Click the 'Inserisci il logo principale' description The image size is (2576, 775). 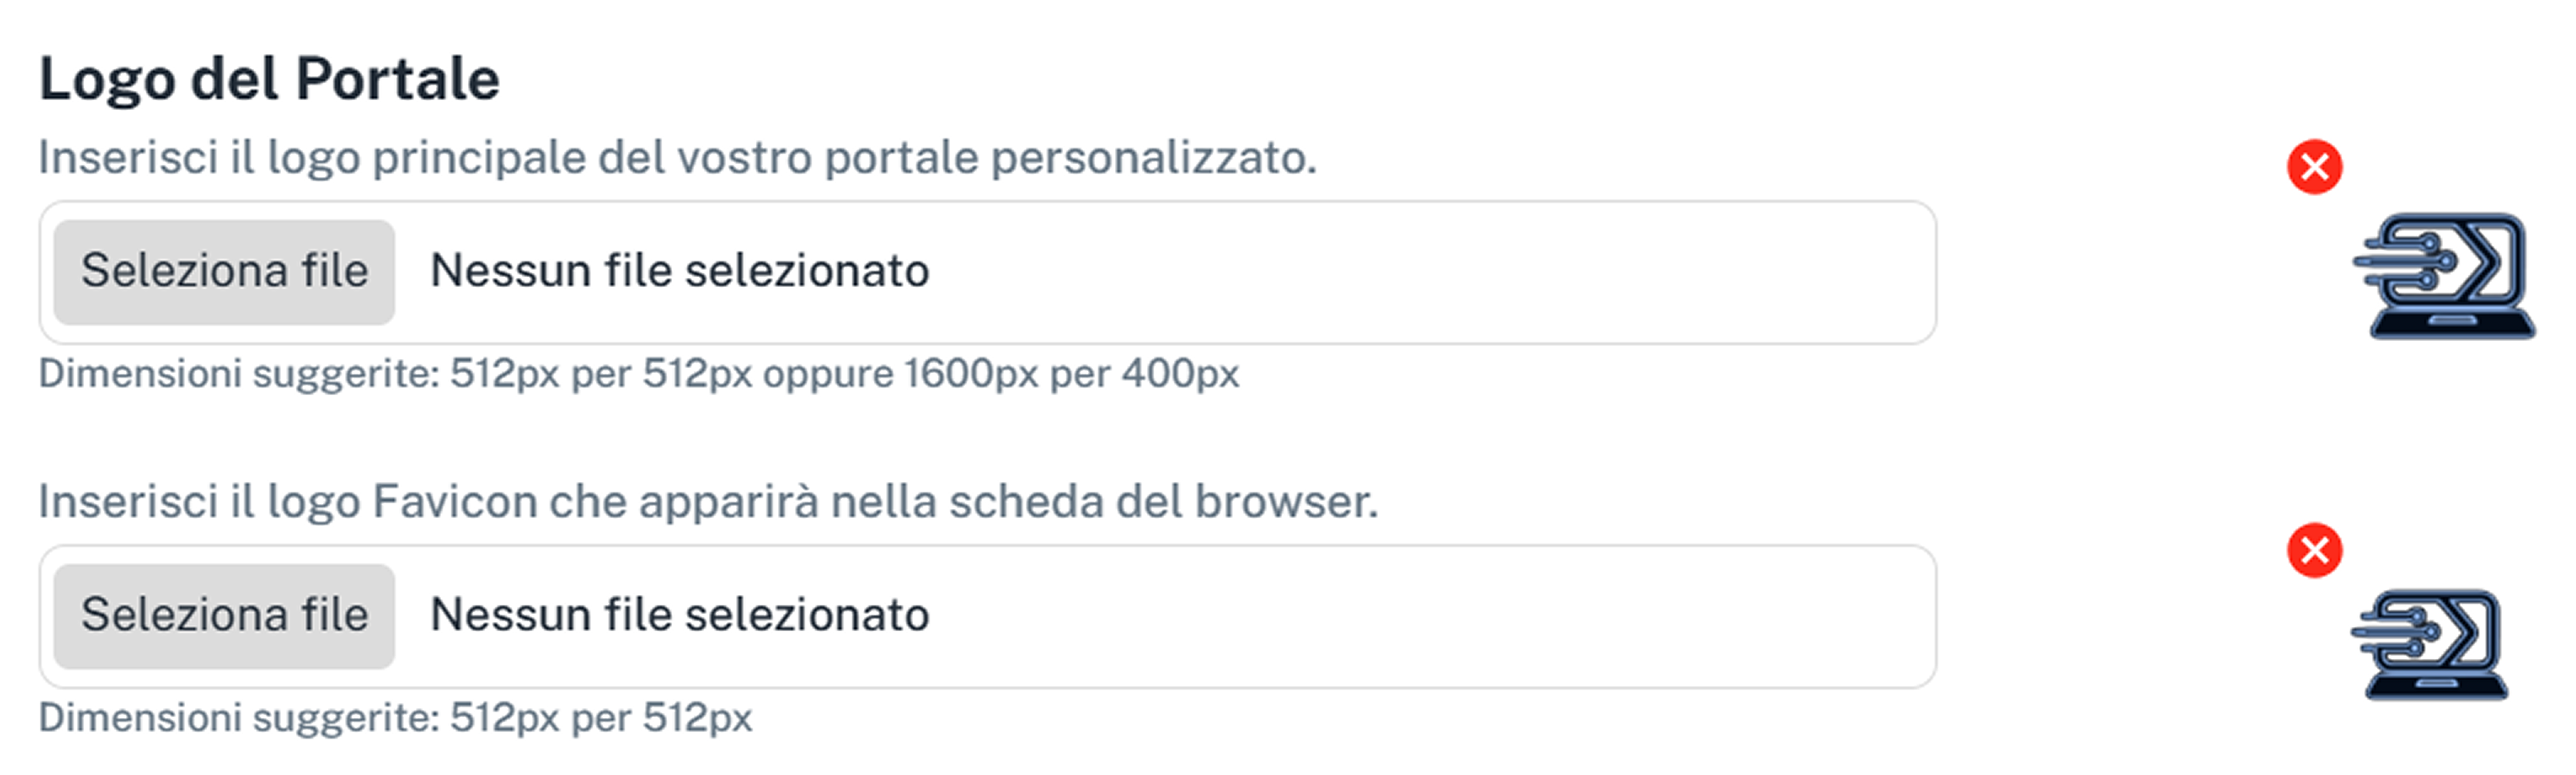click(677, 157)
